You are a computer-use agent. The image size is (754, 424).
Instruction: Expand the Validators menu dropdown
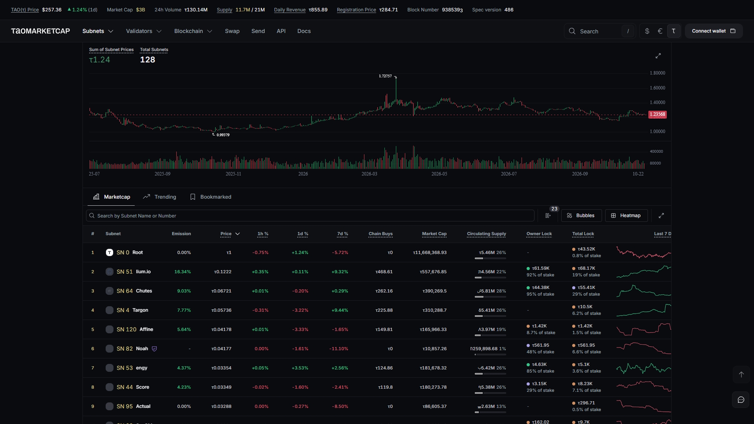[x=144, y=31]
